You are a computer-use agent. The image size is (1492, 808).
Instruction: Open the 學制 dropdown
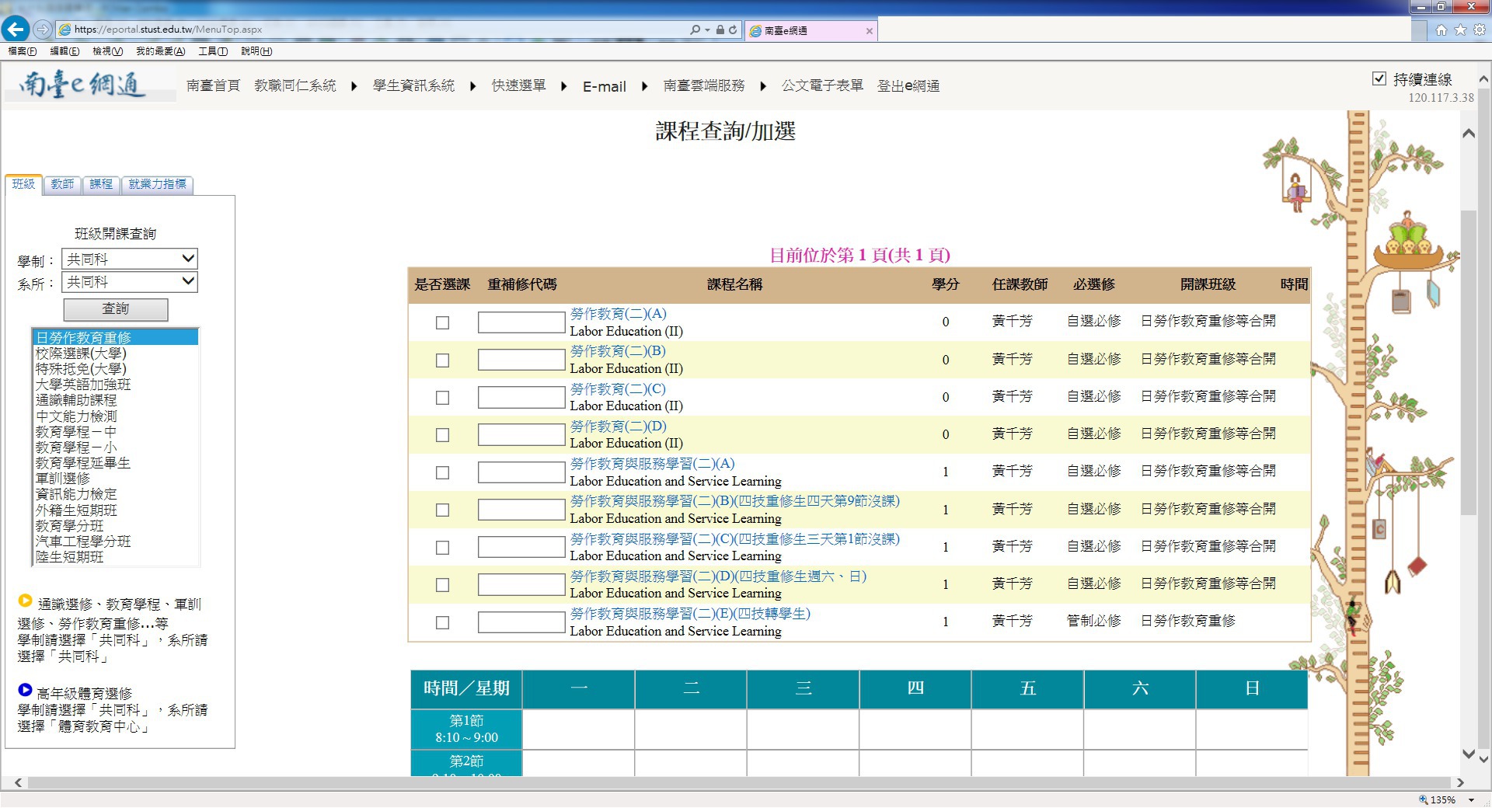click(130, 259)
